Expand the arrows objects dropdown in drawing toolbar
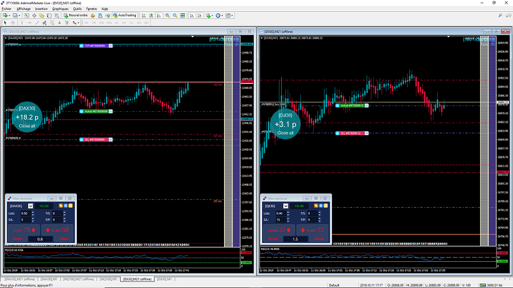 point(78,23)
